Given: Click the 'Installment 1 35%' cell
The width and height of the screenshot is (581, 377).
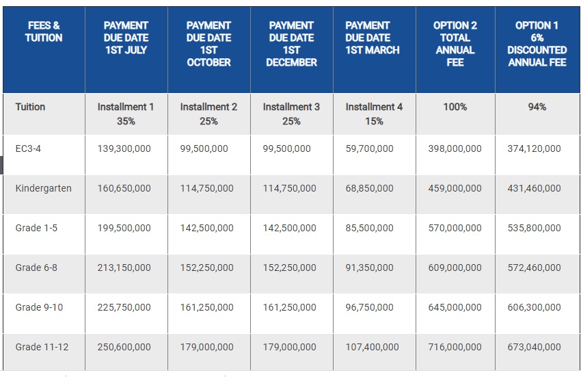Looking at the screenshot, I should [126, 114].
